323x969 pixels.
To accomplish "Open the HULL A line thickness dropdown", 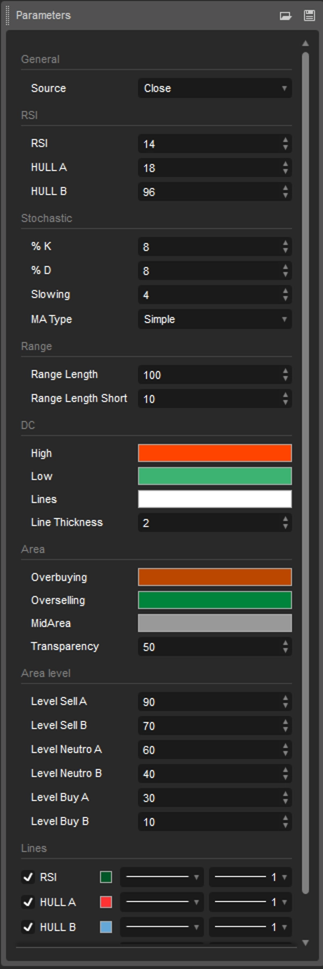I will 250,902.
